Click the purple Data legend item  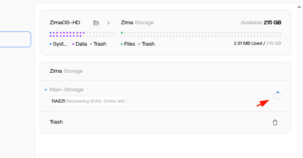point(80,44)
